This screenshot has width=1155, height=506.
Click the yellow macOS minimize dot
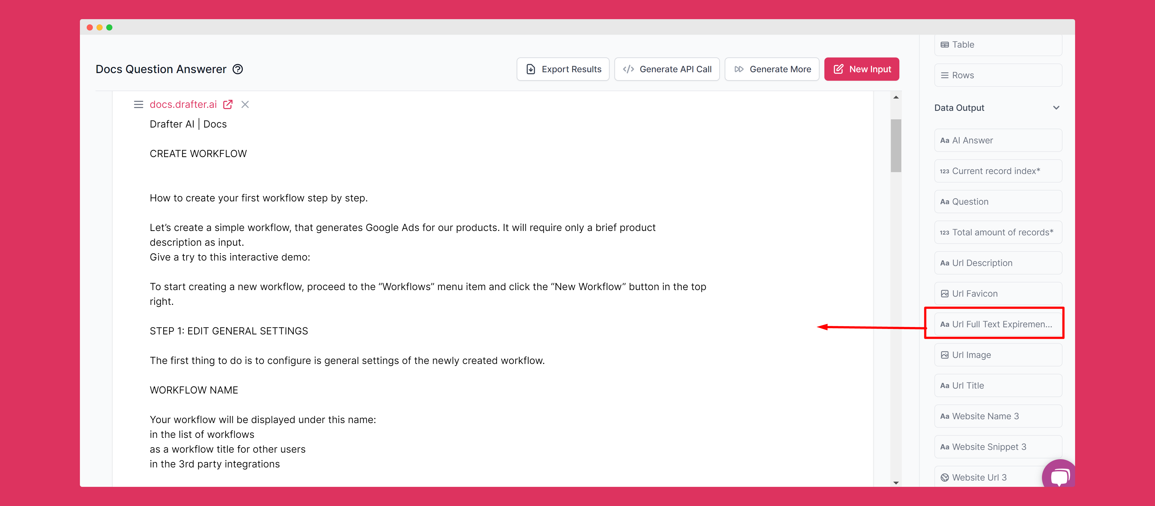click(x=100, y=27)
